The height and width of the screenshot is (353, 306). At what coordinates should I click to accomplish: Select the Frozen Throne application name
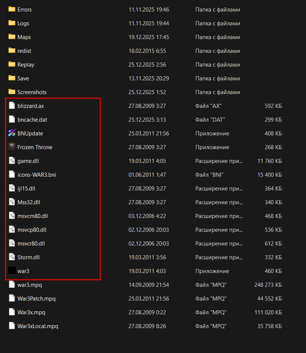tap(35, 147)
